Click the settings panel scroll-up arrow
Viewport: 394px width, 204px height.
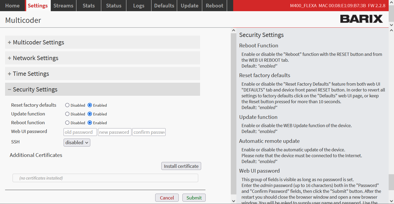233,31
